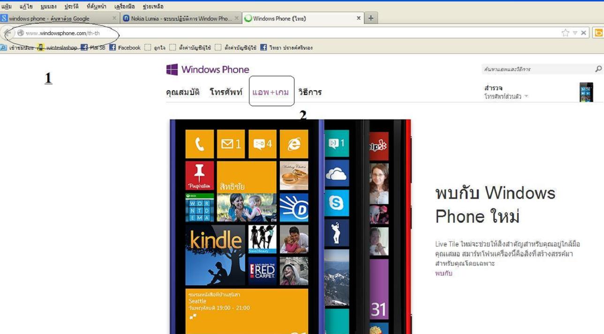This screenshot has width=604, height=334.
Task: Click the purple calendar tile showing 31
Action: (379, 289)
